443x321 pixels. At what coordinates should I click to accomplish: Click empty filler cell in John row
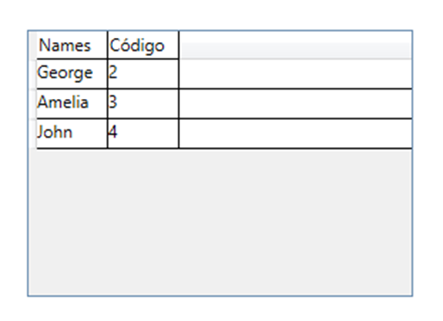click(296, 133)
